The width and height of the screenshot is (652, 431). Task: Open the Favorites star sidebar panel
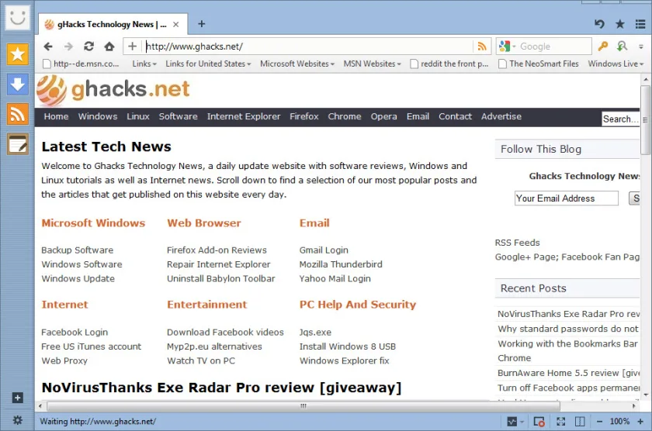click(x=17, y=54)
